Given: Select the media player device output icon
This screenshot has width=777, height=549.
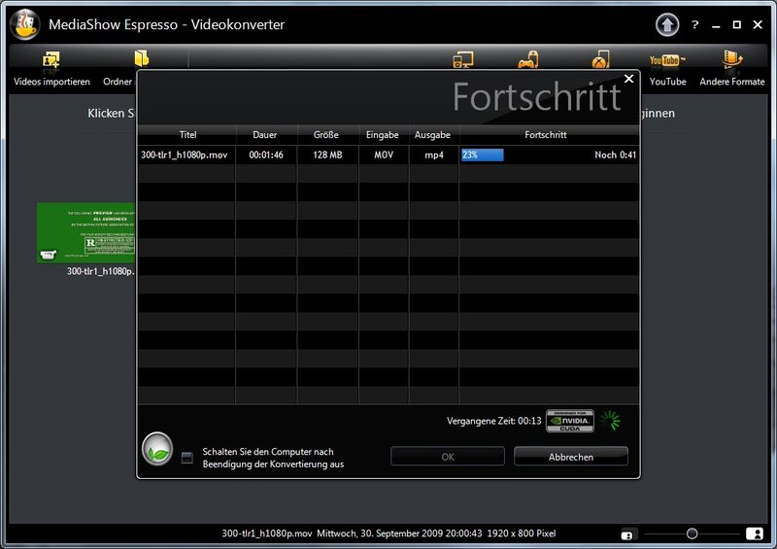Looking at the screenshot, I should [463, 60].
